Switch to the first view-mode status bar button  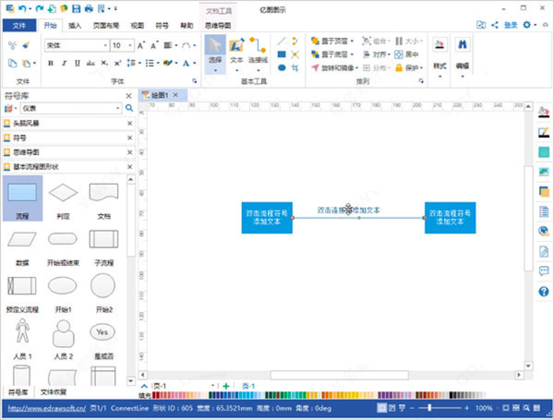[x=382, y=408]
